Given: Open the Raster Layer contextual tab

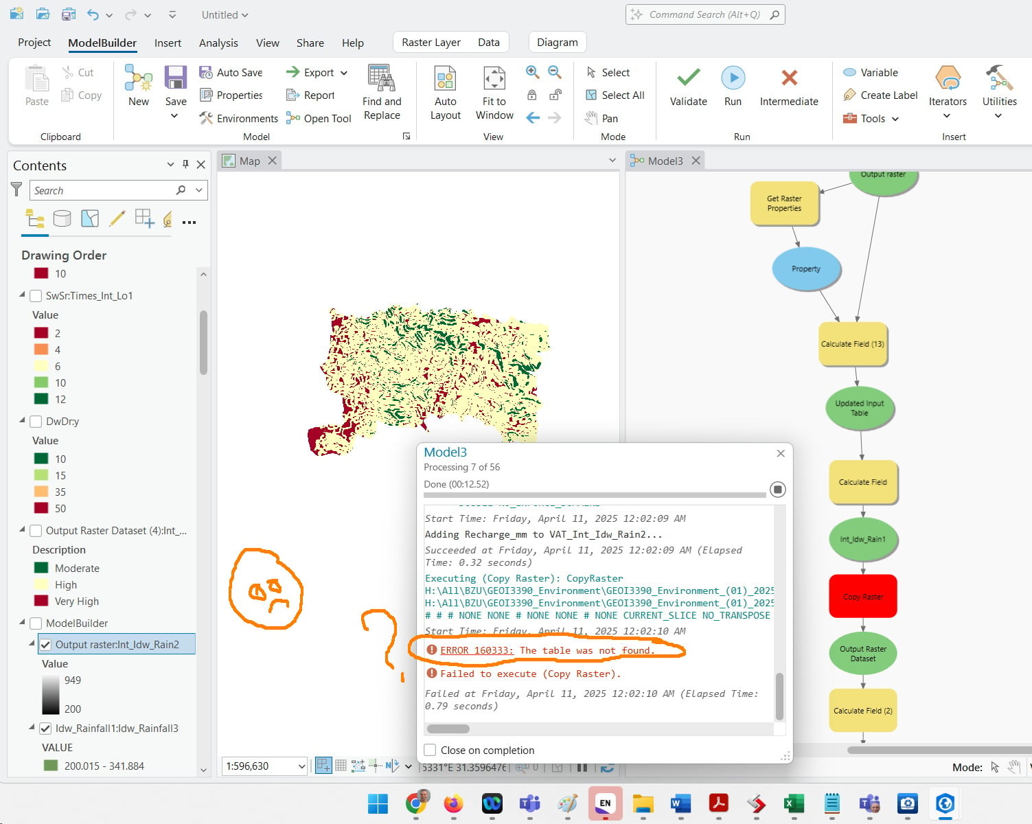Looking at the screenshot, I should click(x=431, y=43).
